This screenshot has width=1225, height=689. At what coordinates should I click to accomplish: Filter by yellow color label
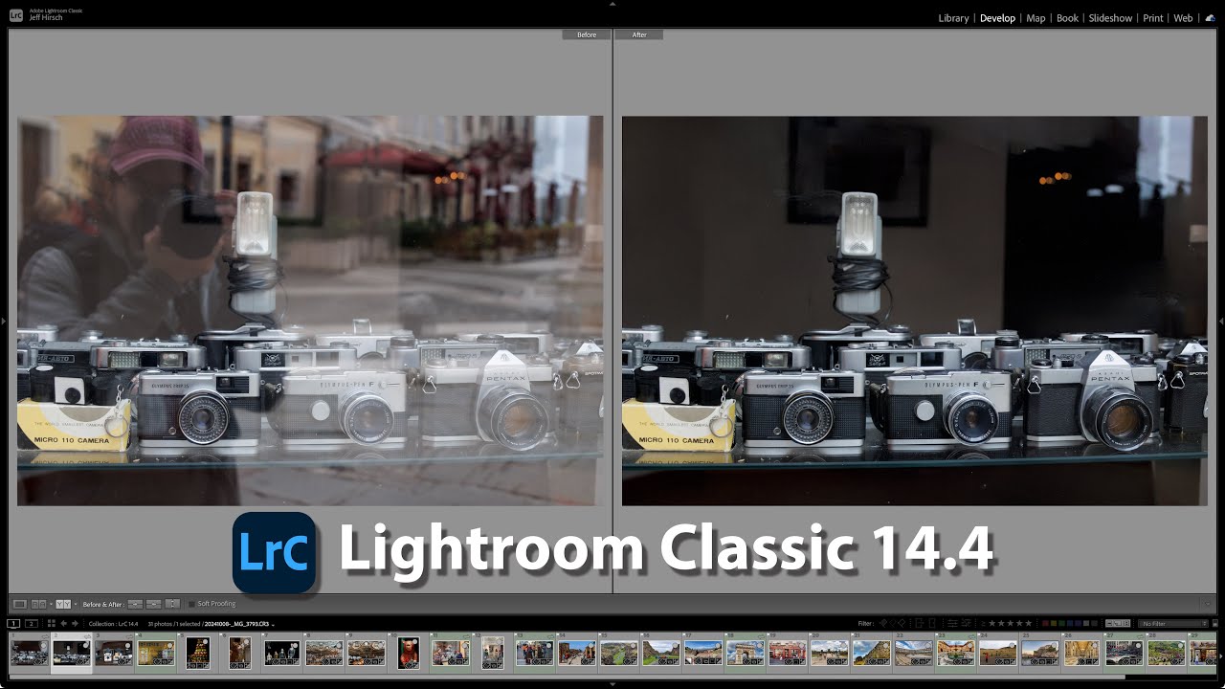pyautogui.click(x=1054, y=624)
